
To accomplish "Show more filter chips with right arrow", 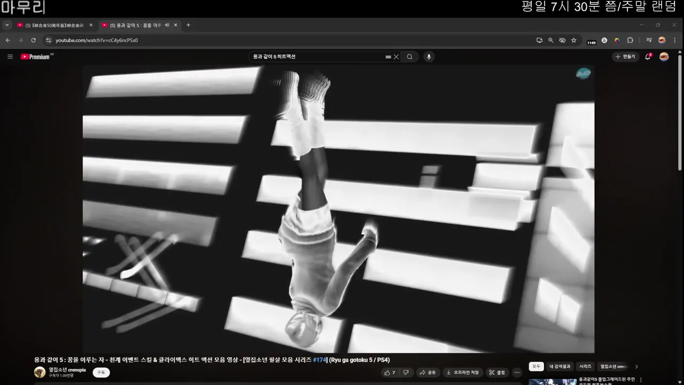I will 636,366.
